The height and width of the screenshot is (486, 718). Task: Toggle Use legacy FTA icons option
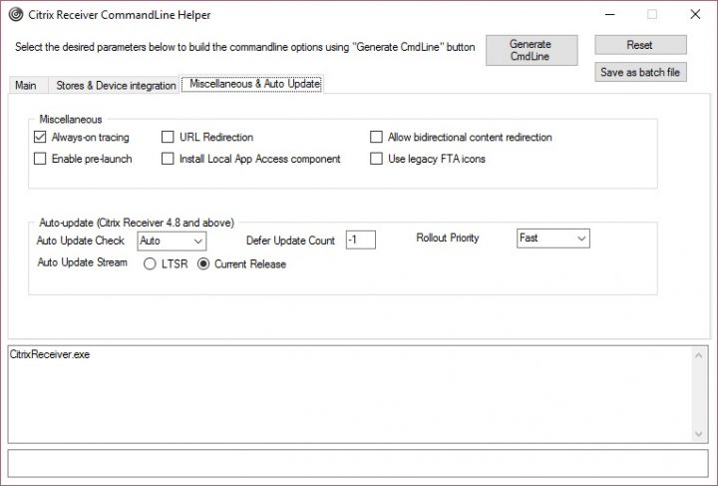click(377, 159)
